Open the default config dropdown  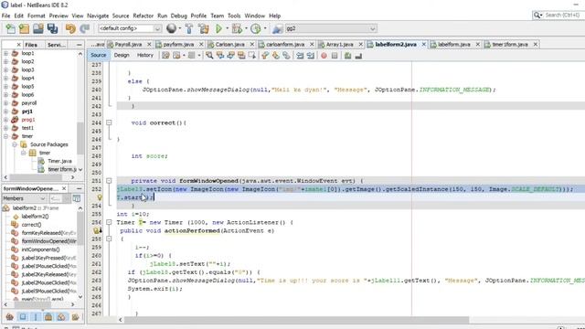130,28
